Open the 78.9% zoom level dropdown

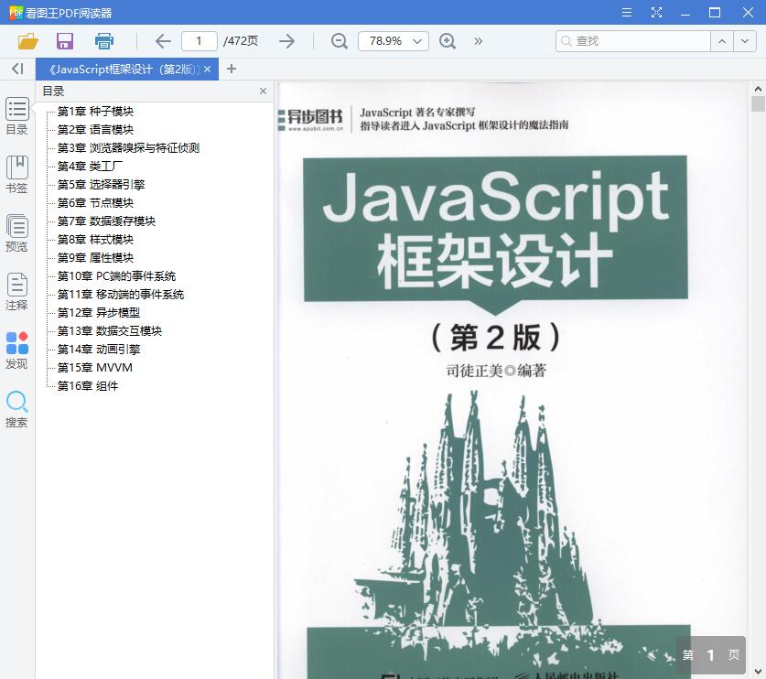[x=394, y=41]
